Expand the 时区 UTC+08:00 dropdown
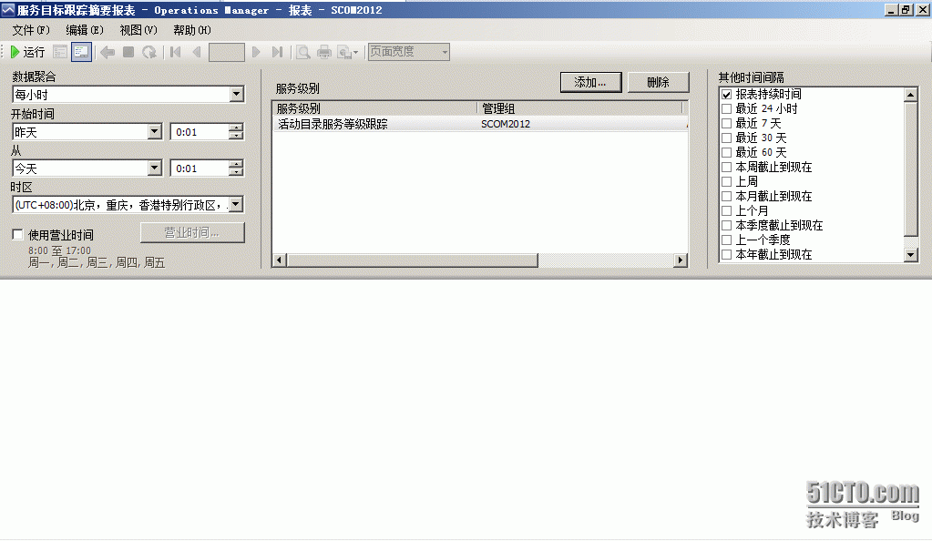The height and width of the screenshot is (541, 932). pyautogui.click(x=237, y=205)
